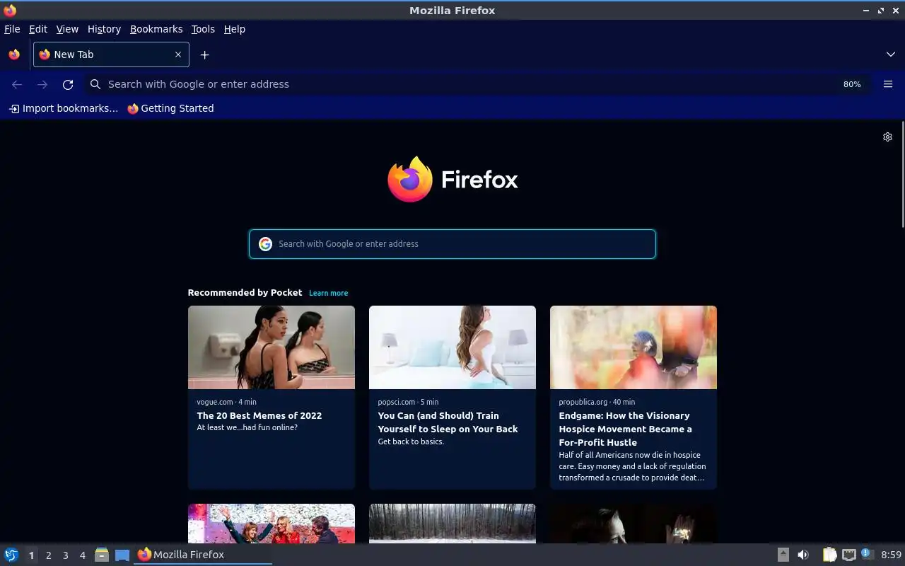
Task: Open the Bookmarks menu
Action: click(x=156, y=29)
